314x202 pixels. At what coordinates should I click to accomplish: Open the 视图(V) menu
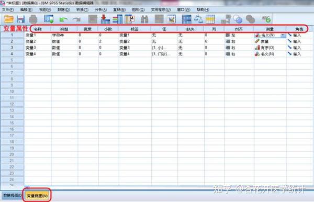point(45,9)
